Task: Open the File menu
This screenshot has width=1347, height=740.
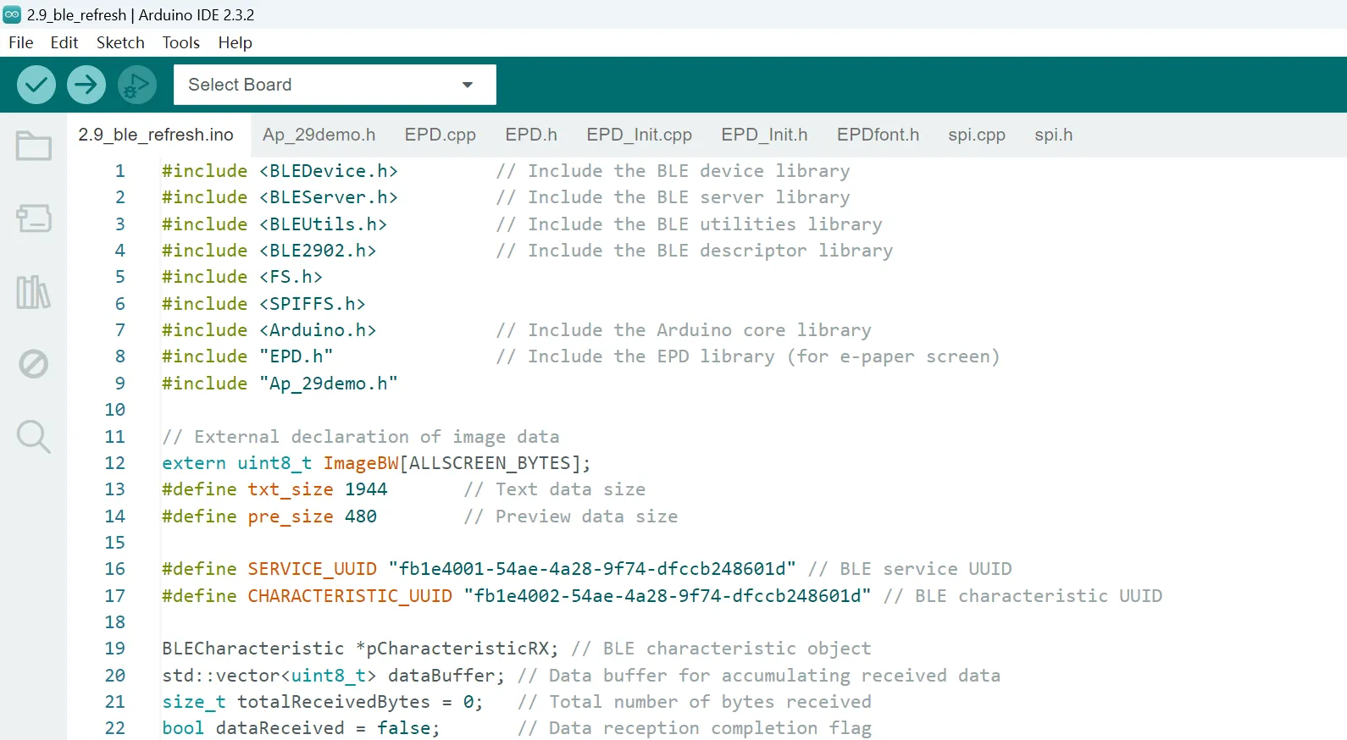Action: point(21,42)
